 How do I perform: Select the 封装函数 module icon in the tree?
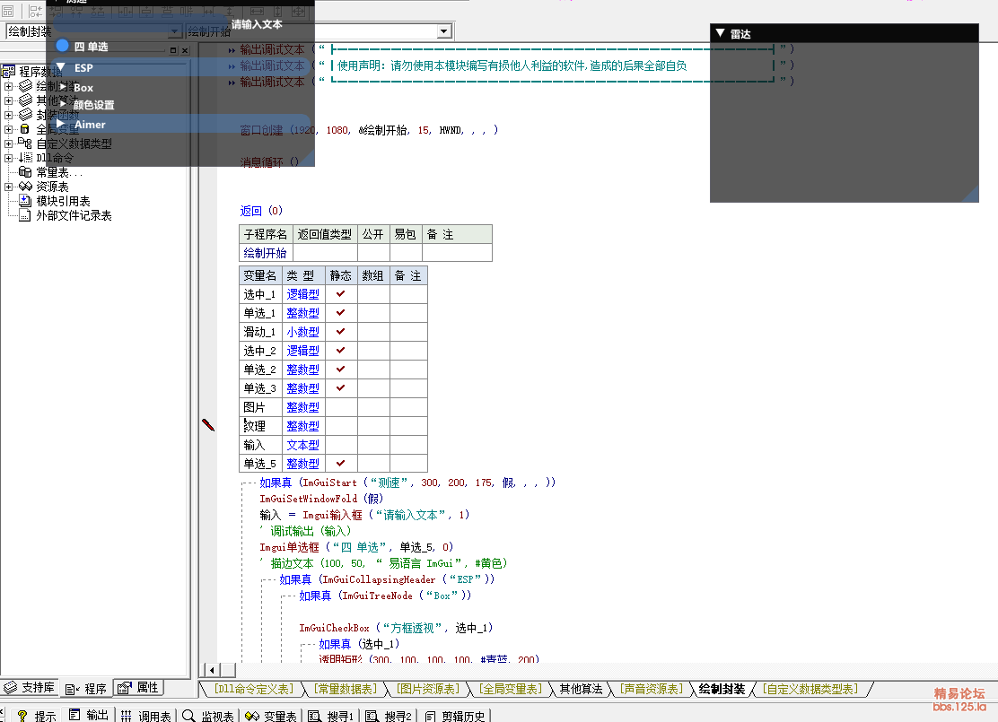tap(25, 115)
